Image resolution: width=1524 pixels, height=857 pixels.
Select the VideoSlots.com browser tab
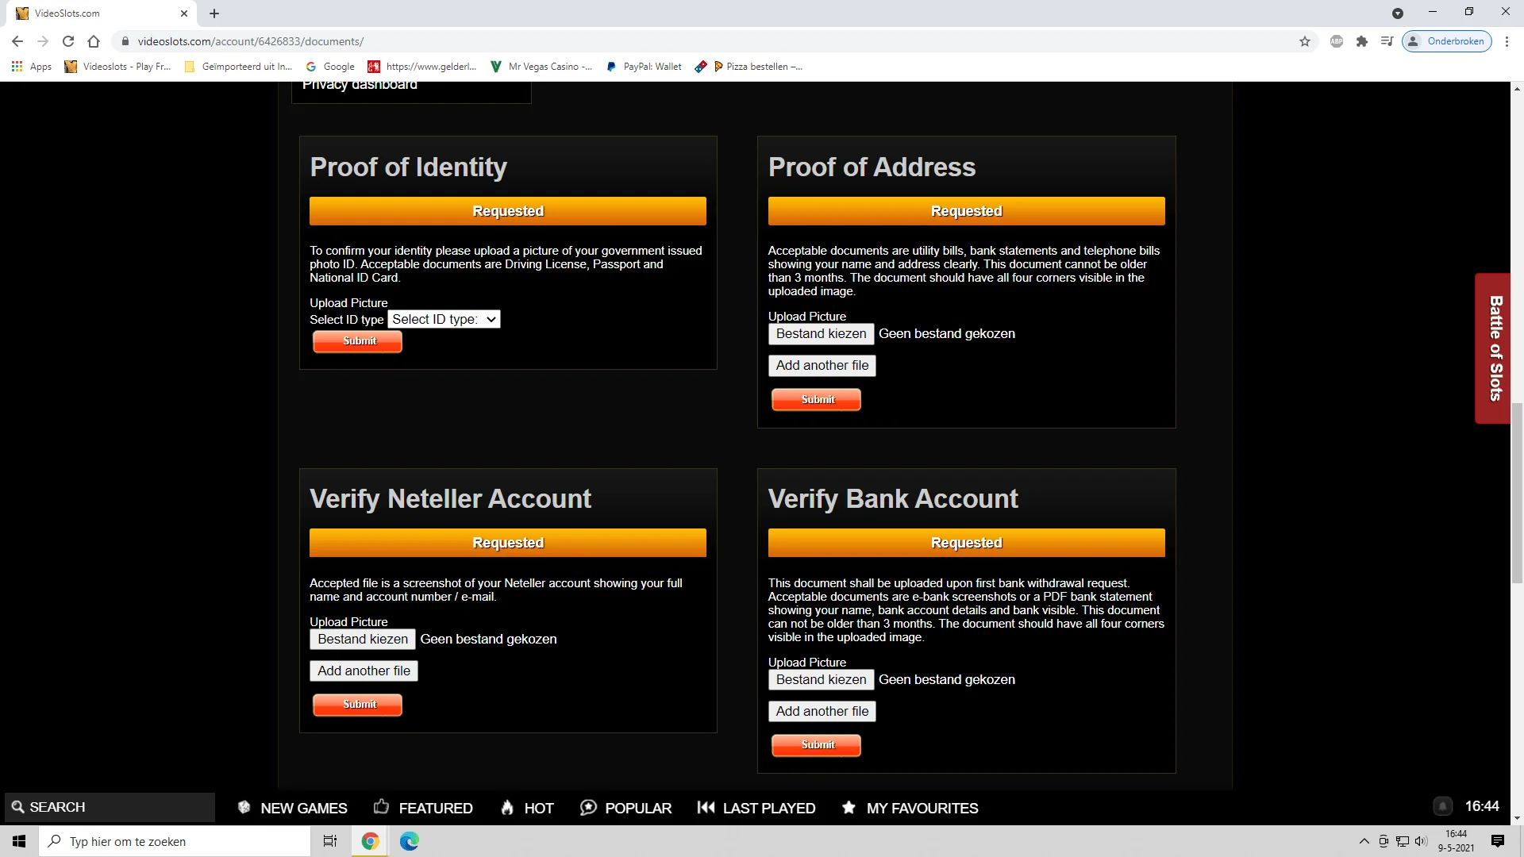102,13
